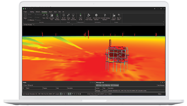Click the Meters unit in status bar
Viewport: 187px width, 106px height.
159,94
